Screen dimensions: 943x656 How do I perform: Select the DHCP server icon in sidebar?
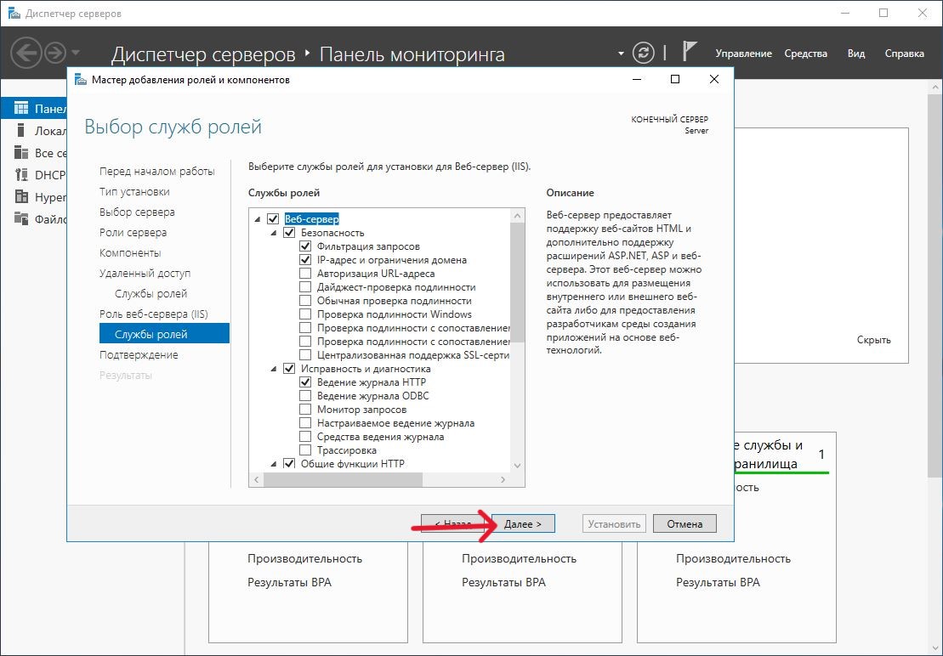pyautogui.click(x=20, y=175)
